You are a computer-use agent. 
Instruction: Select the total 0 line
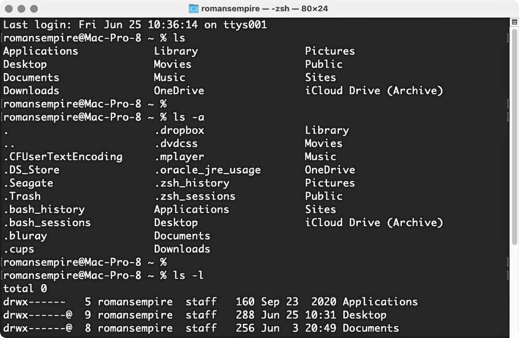[x=25, y=288]
